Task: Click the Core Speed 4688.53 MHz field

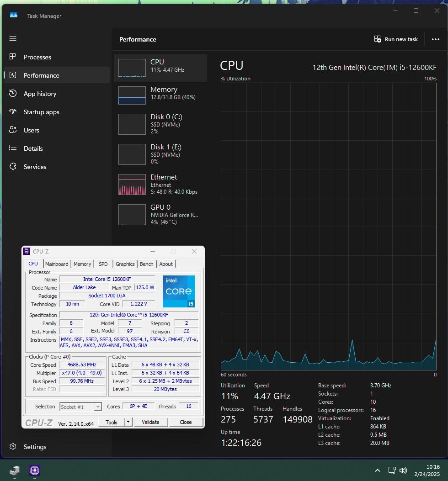Action: [x=82, y=365]
